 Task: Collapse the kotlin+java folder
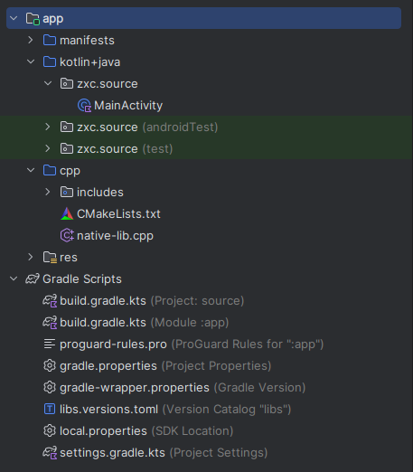pos(31,61)
